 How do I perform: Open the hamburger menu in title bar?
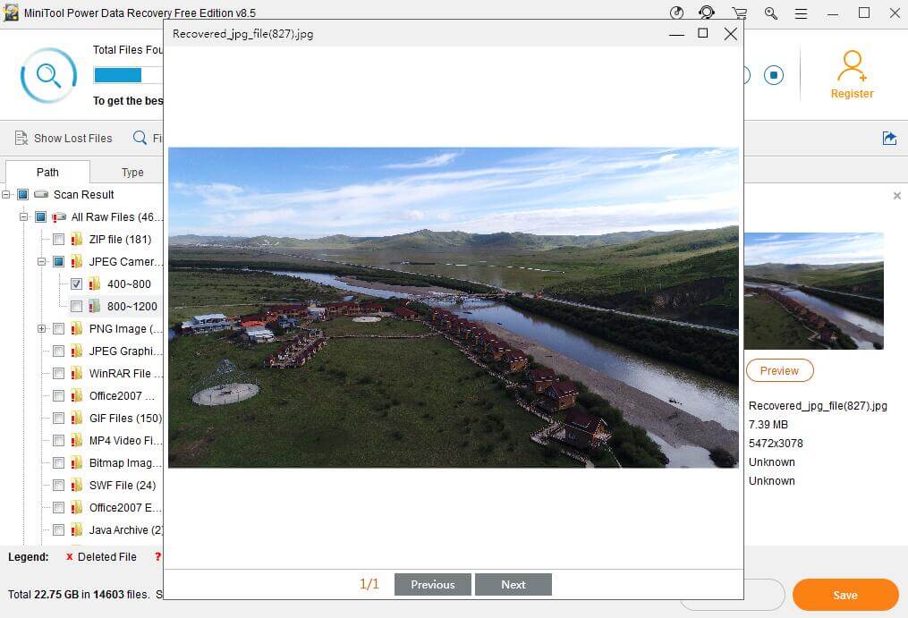(801, 13)
